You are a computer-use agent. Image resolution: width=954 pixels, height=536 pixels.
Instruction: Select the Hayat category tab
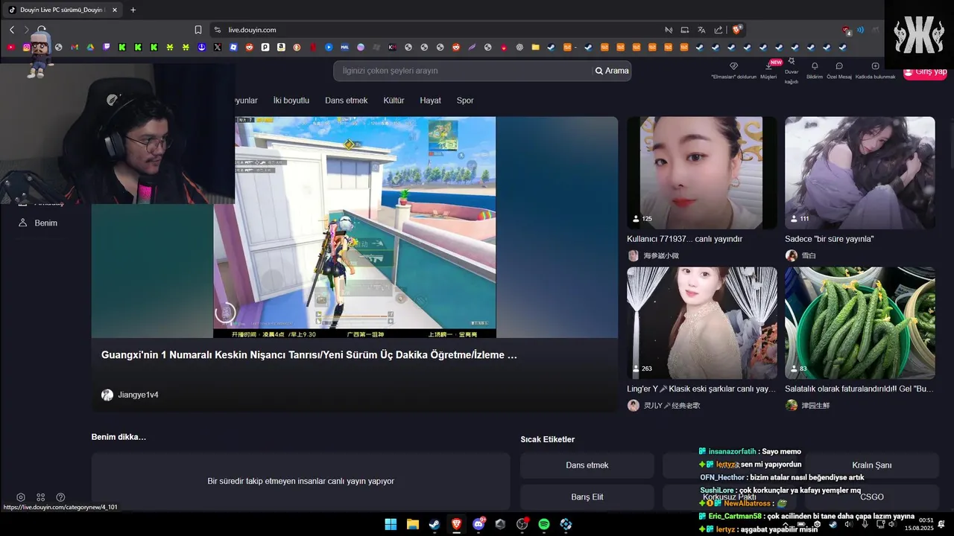(x=430, y=100)
